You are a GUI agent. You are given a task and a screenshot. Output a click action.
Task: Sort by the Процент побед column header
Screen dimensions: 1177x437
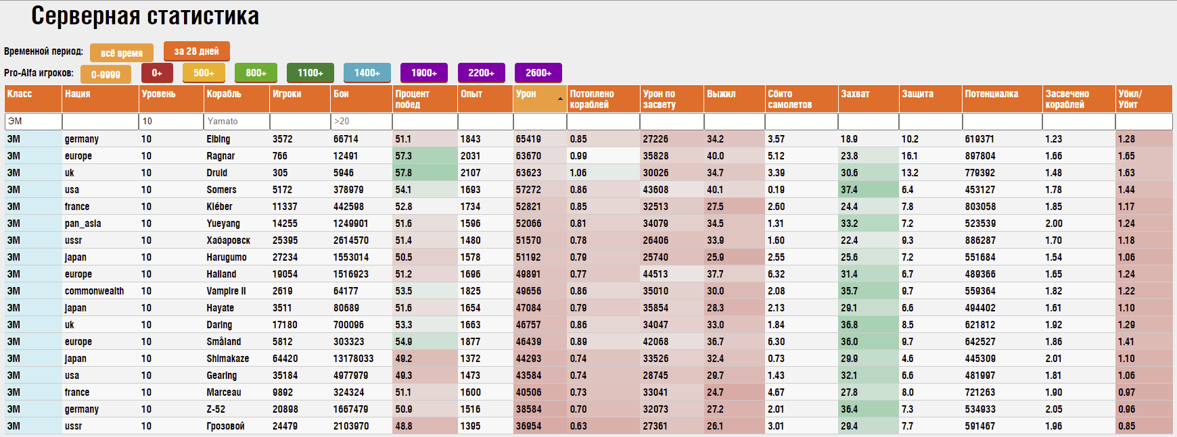pyautogui.click(x=425, y=99)
